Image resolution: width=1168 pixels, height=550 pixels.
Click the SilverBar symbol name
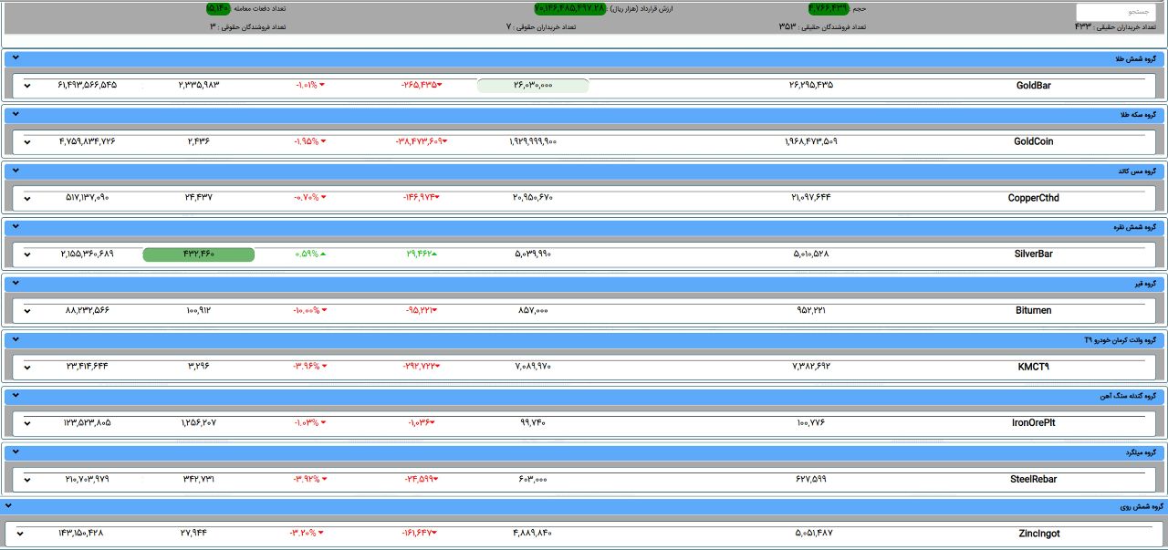[1034, 254]
